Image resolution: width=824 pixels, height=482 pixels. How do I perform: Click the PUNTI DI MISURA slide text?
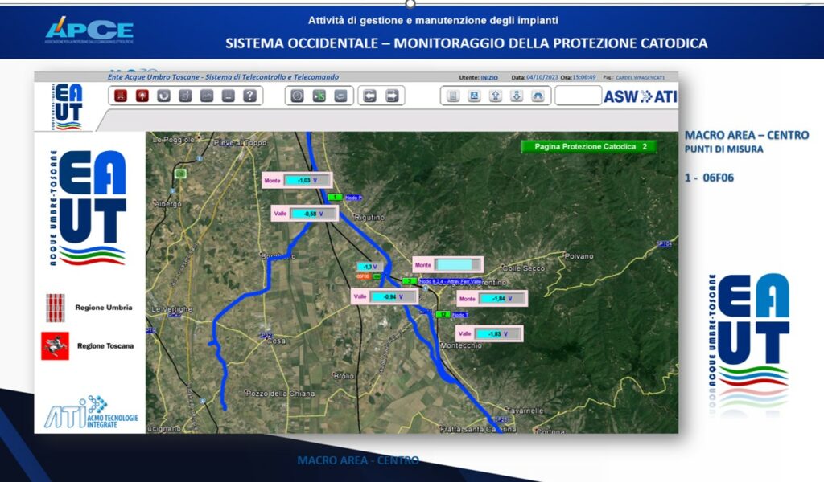[723, 149]
